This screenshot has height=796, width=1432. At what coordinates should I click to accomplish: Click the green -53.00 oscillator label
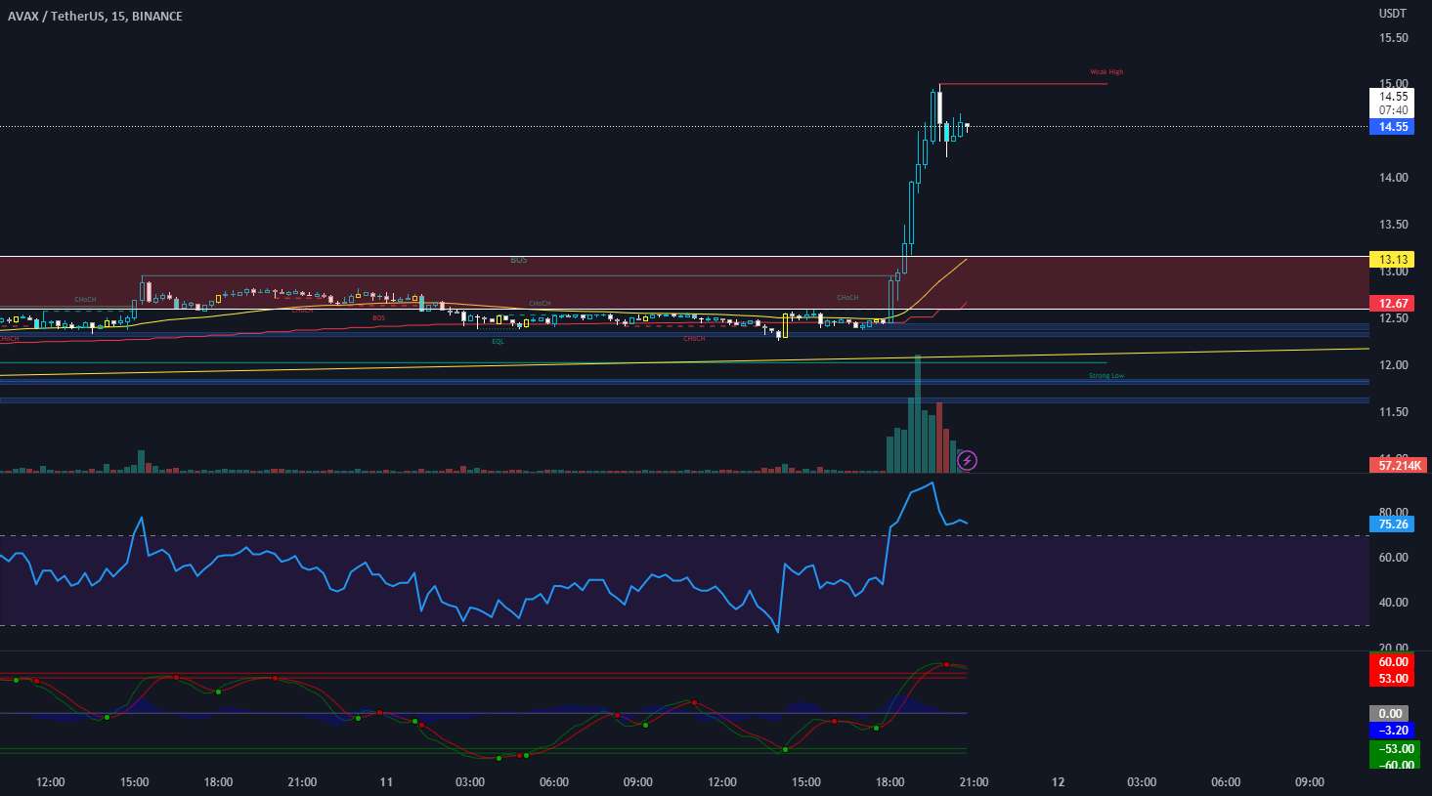click(x=1393, y=749)
